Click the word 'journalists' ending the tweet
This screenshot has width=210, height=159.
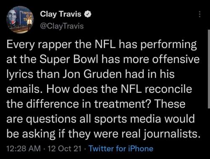[x=171, y=134]
